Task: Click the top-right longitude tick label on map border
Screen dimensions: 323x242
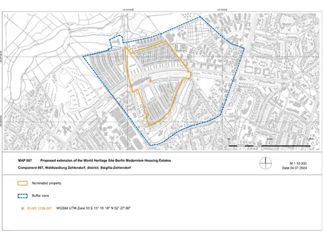Action: 222,10
